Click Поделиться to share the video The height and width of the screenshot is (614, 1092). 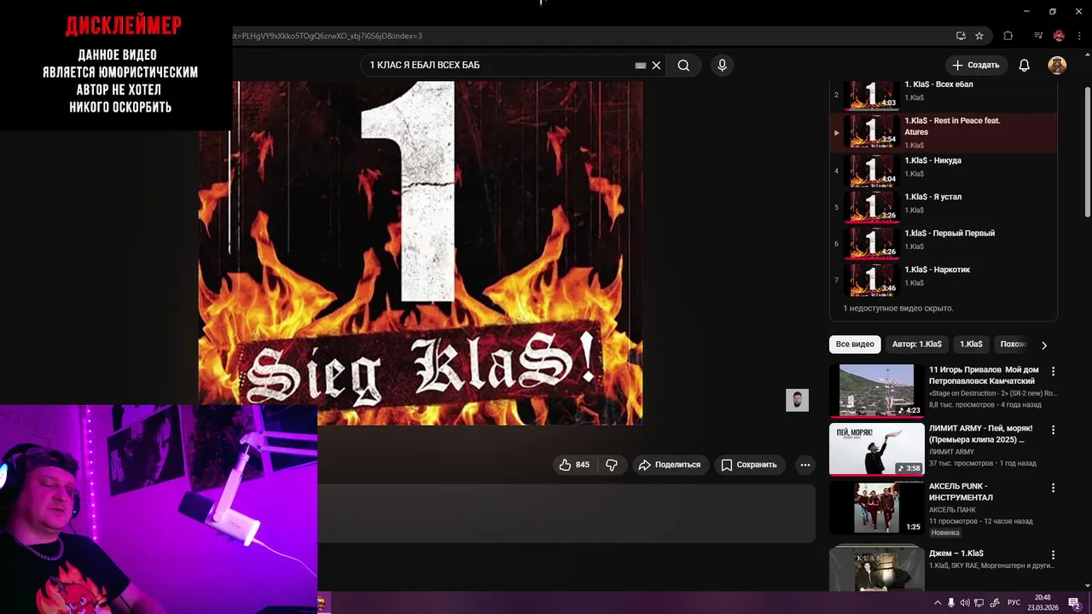tap(670, 465)
